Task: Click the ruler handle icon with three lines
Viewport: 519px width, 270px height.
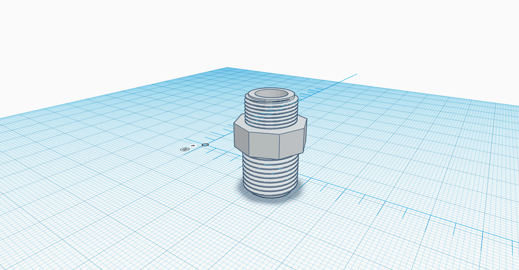Action: 185,149
